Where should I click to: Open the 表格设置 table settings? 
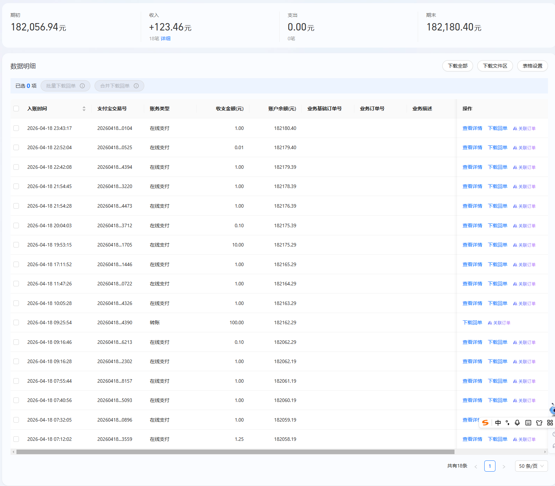[x=532, y=66]
